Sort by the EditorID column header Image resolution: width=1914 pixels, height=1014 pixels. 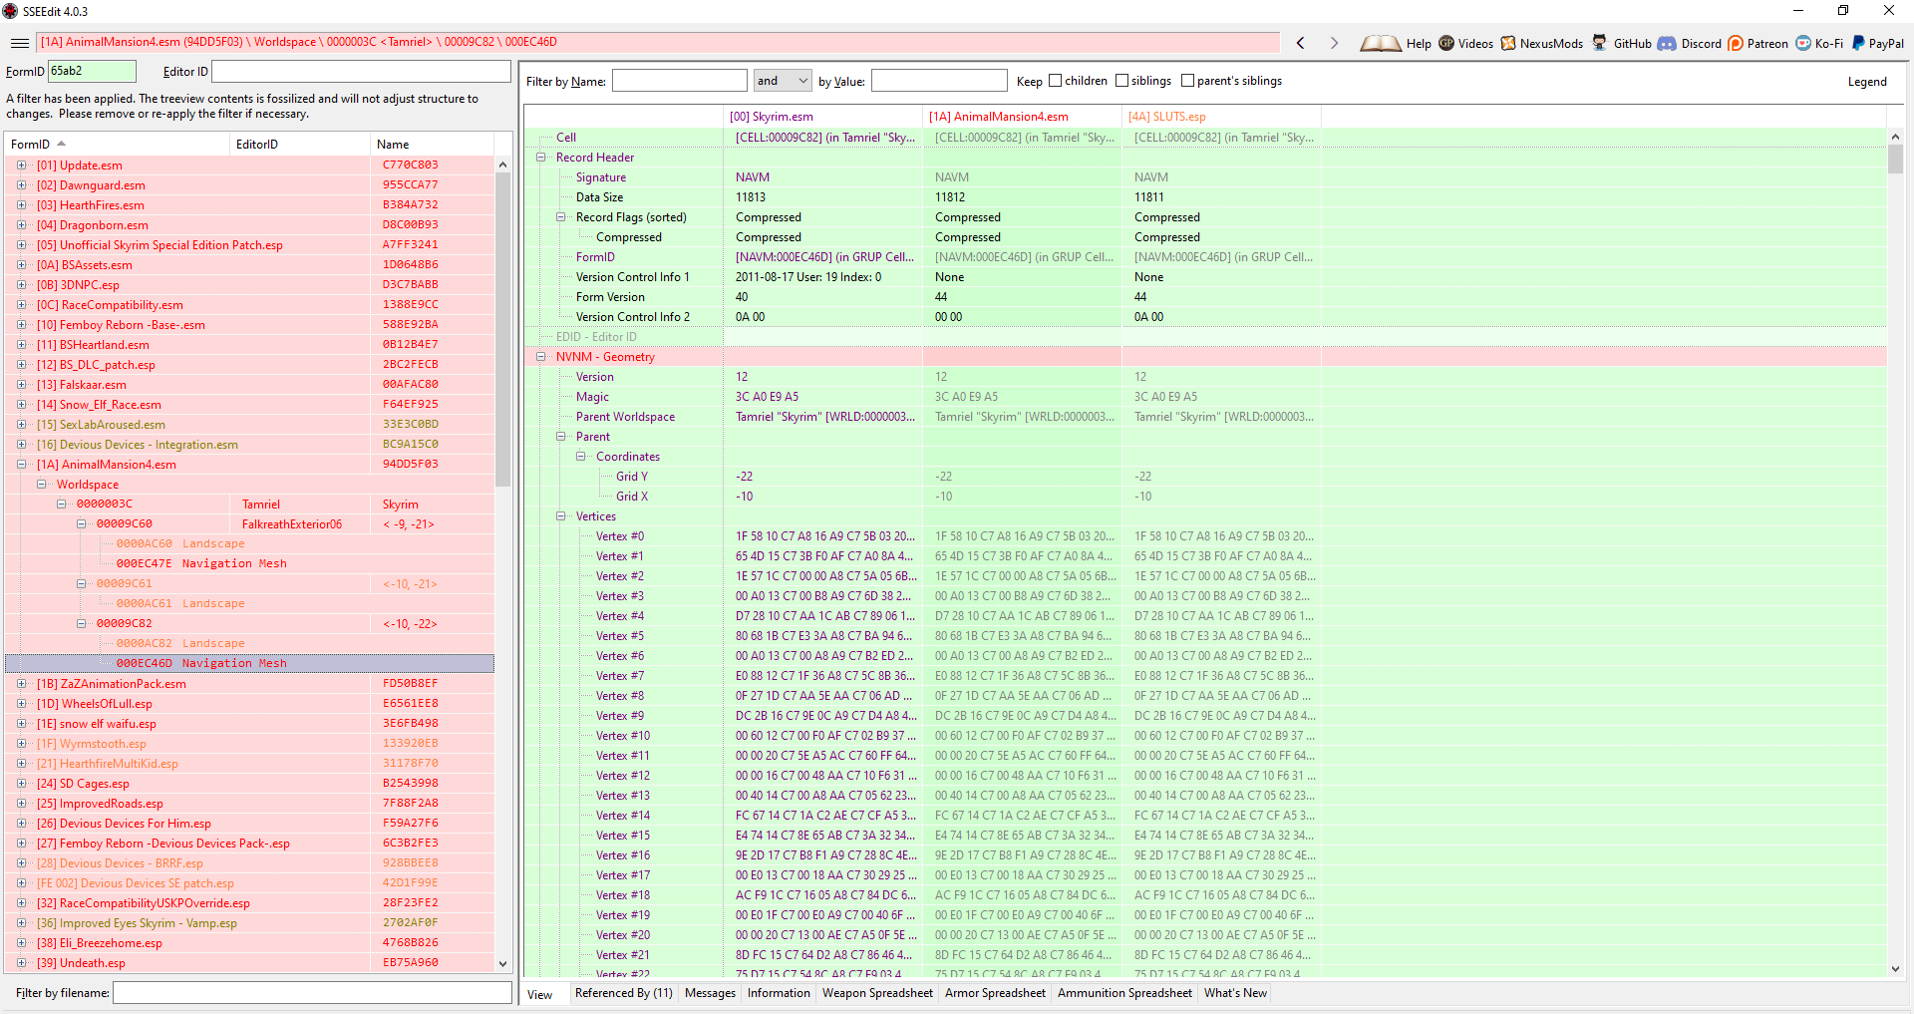(x=300, y=145)
